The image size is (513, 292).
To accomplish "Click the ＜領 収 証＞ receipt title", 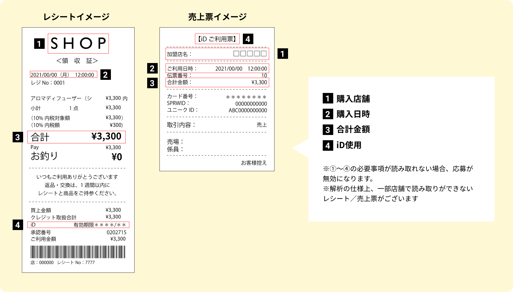I will tap(77, 61).
